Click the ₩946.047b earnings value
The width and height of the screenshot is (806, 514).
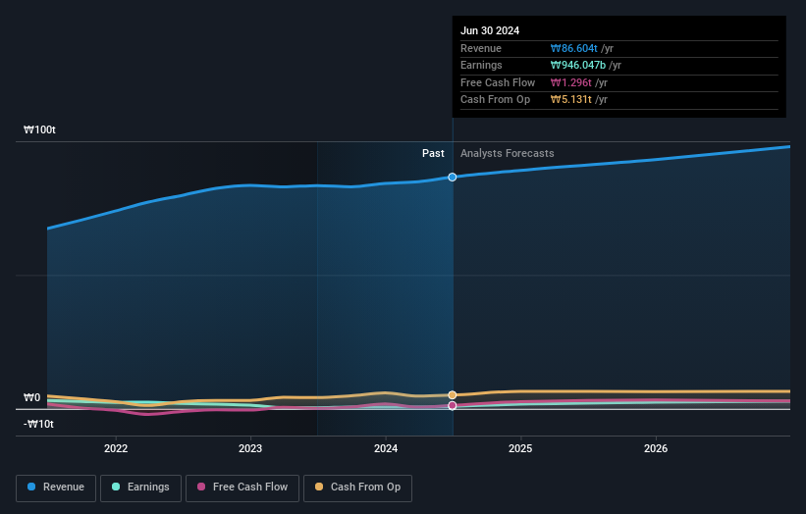tap(578, 65)
